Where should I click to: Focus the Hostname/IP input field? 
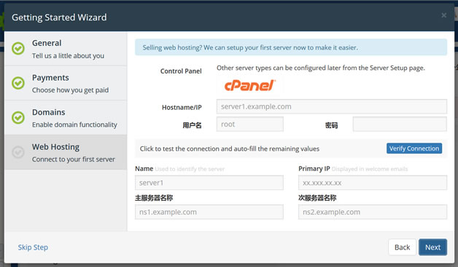tap(332, 106)
